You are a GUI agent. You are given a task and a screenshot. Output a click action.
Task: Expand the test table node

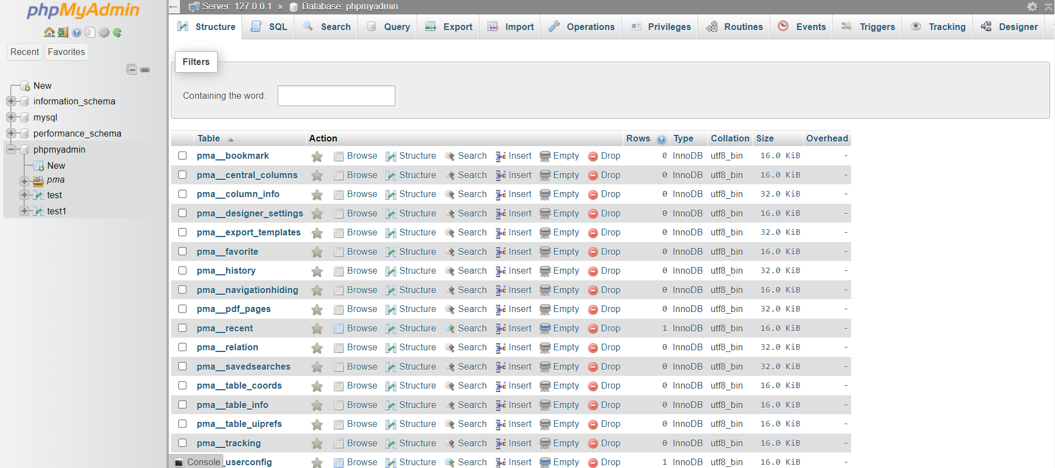pos(24,195)
